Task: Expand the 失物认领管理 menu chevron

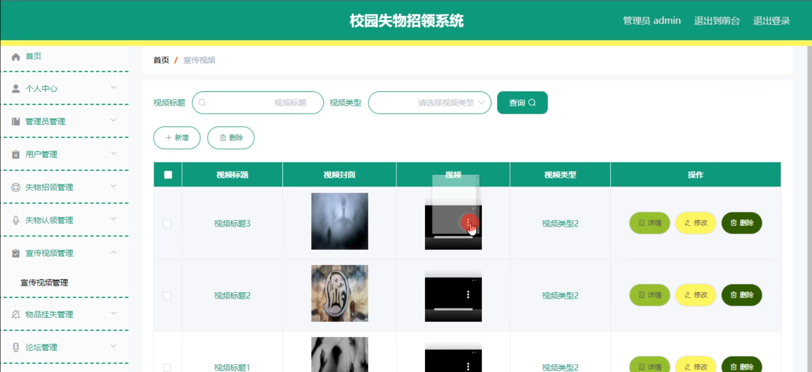Action: 114,219
